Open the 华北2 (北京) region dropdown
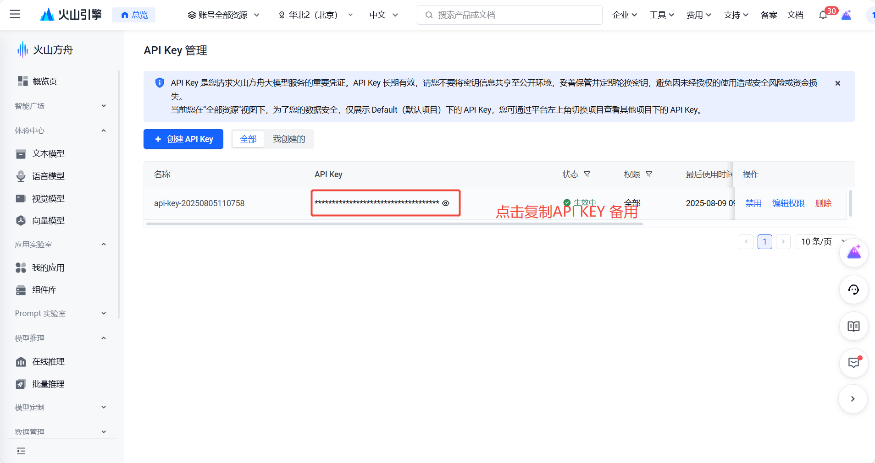 (x=316, y=15)
